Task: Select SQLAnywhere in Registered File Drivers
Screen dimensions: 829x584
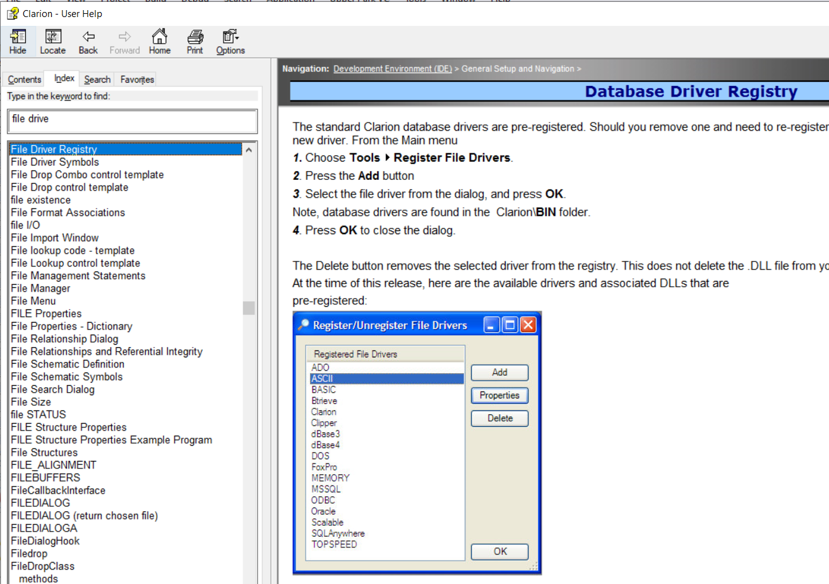Action: (338, 533)
